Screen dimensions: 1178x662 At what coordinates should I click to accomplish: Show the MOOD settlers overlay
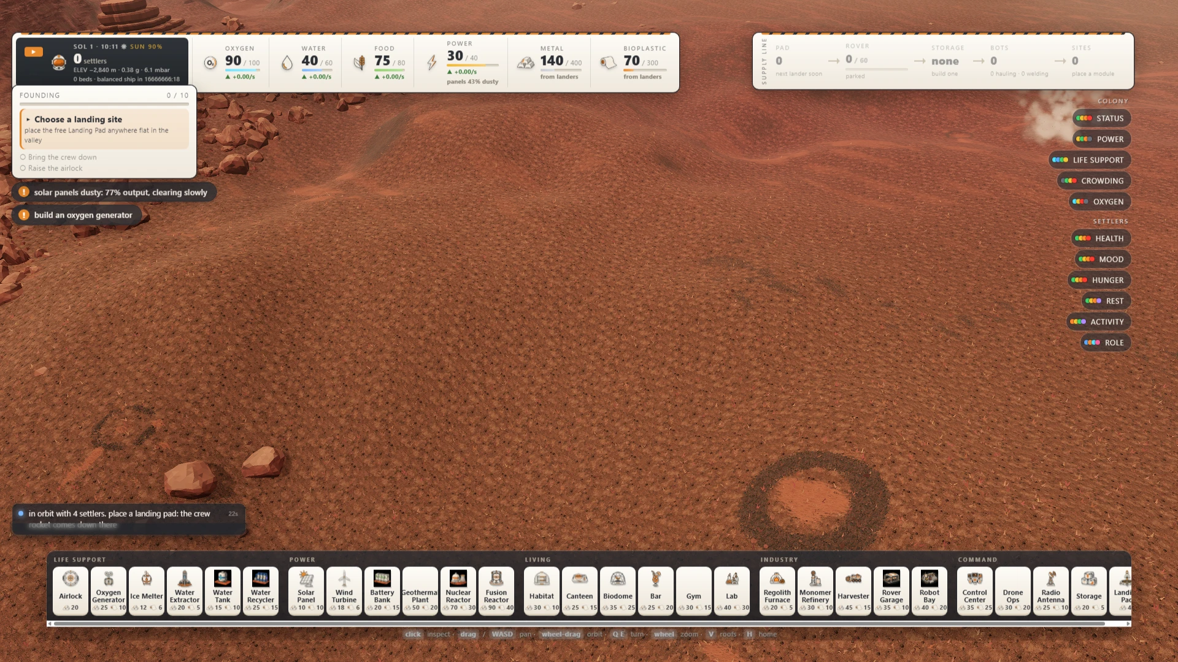1103,259
